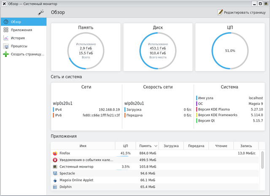Click the blue IPv4 color marker
This screenshot has width=270, height=196.
point(54,109)
